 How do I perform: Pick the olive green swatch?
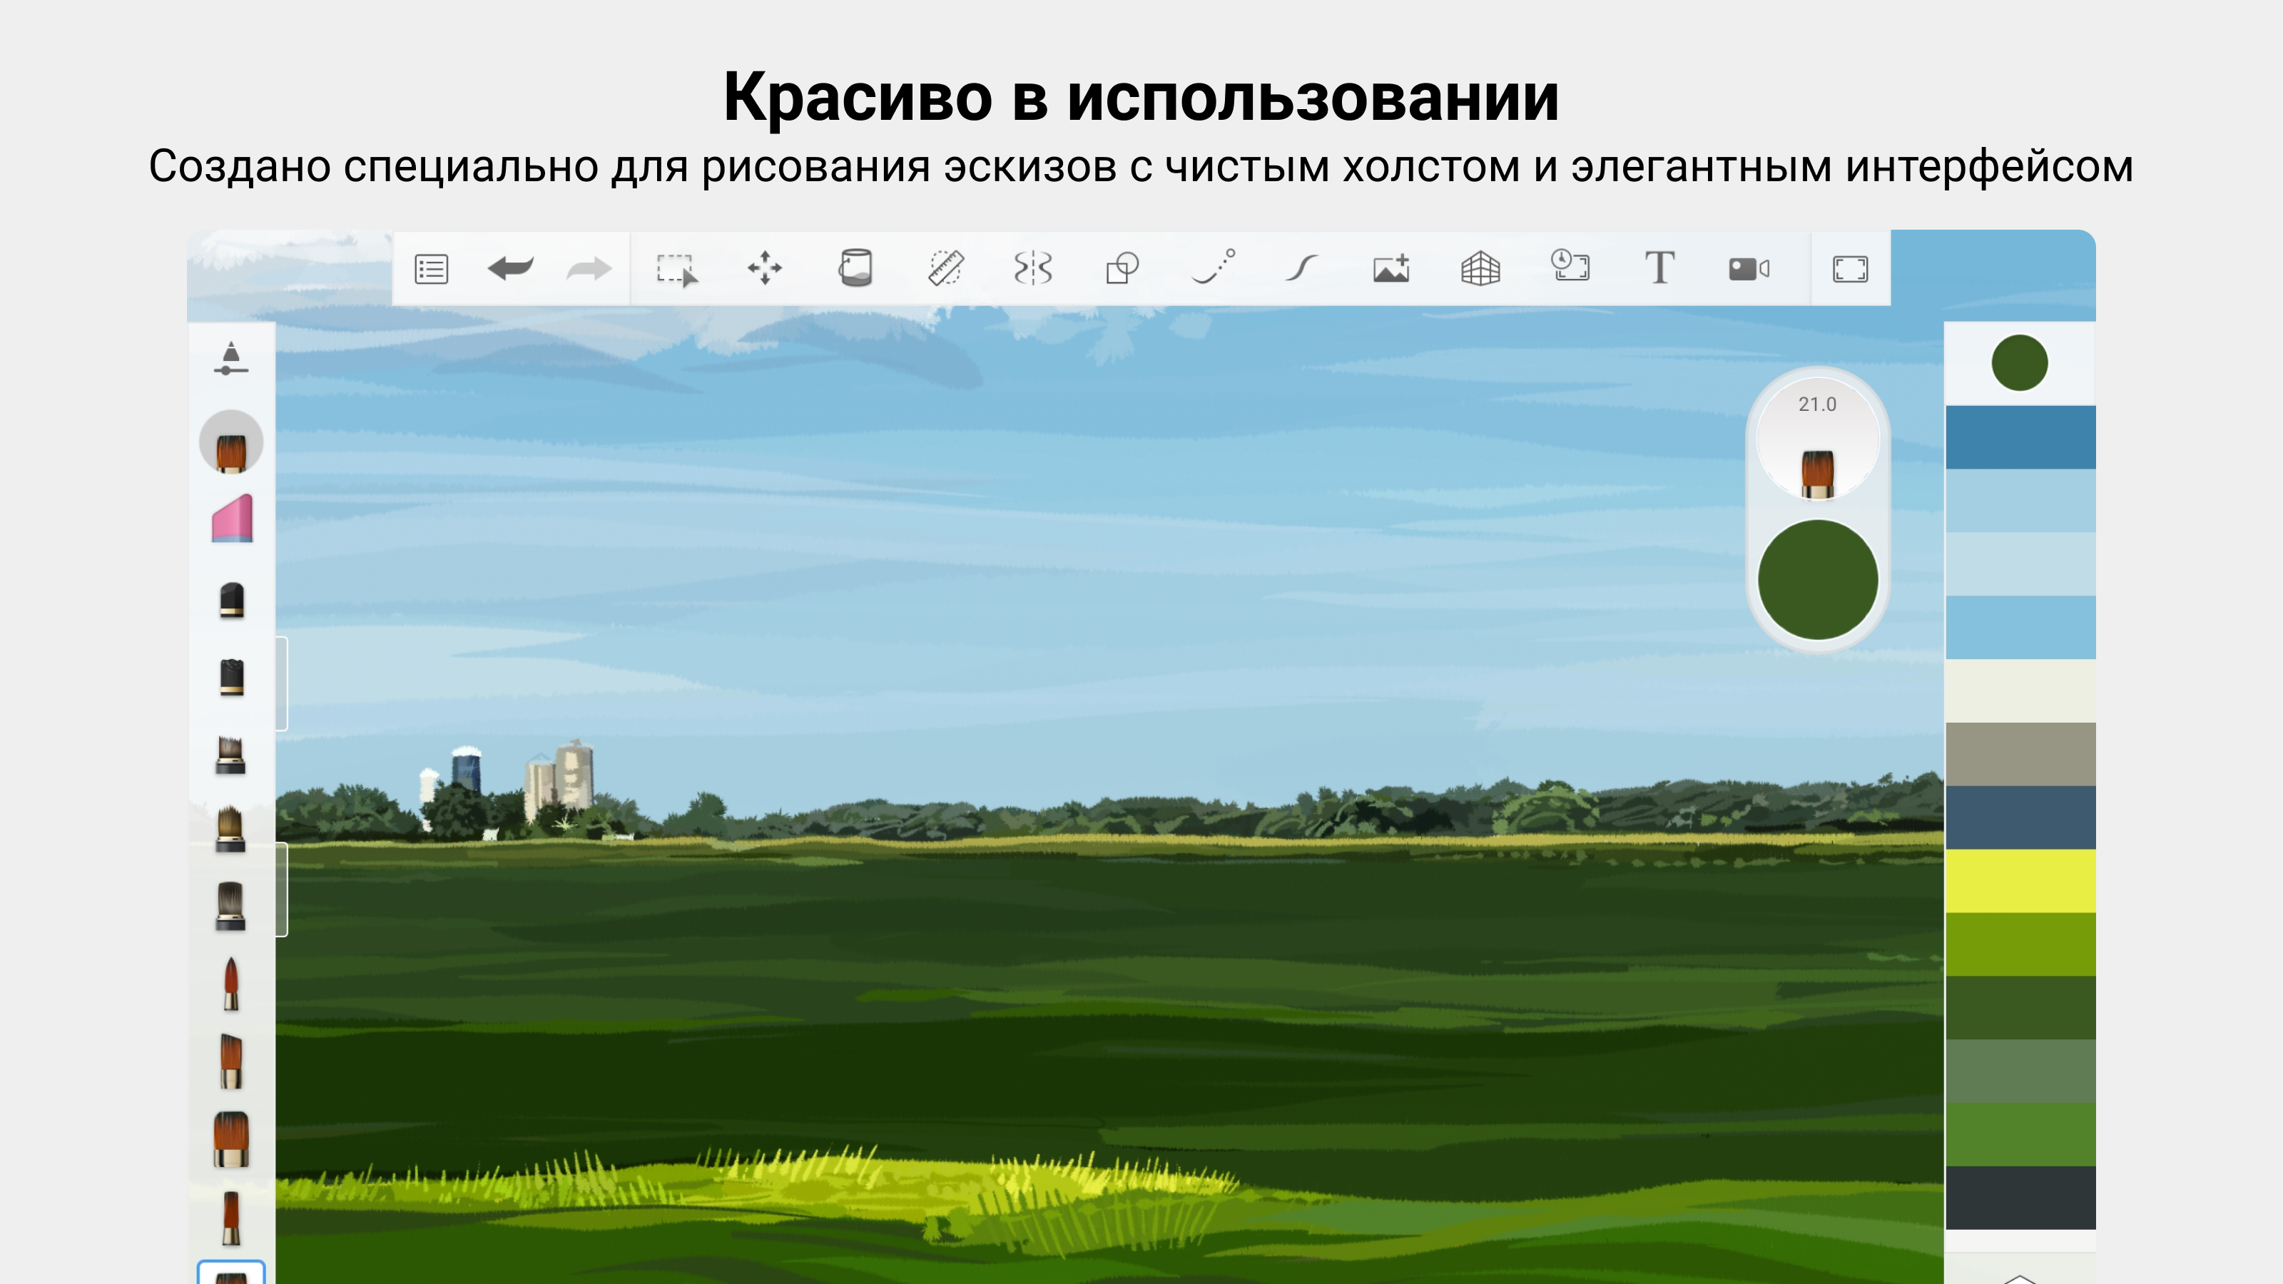pyautogui.click(x=2020, y=944)
